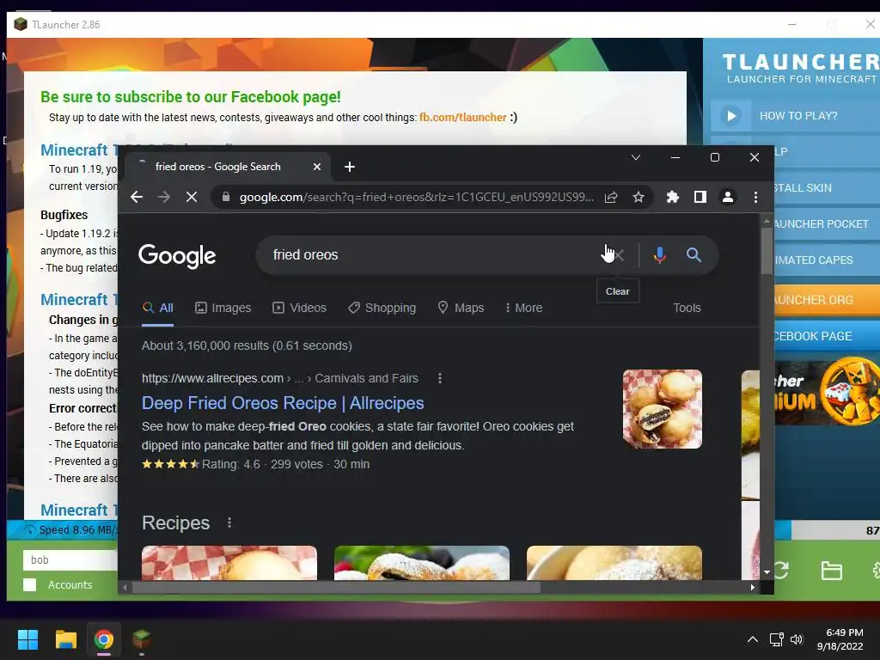Clear the Google search box

click(x=618, y=255)
